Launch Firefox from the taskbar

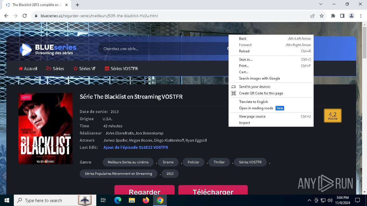pos(146,200)
